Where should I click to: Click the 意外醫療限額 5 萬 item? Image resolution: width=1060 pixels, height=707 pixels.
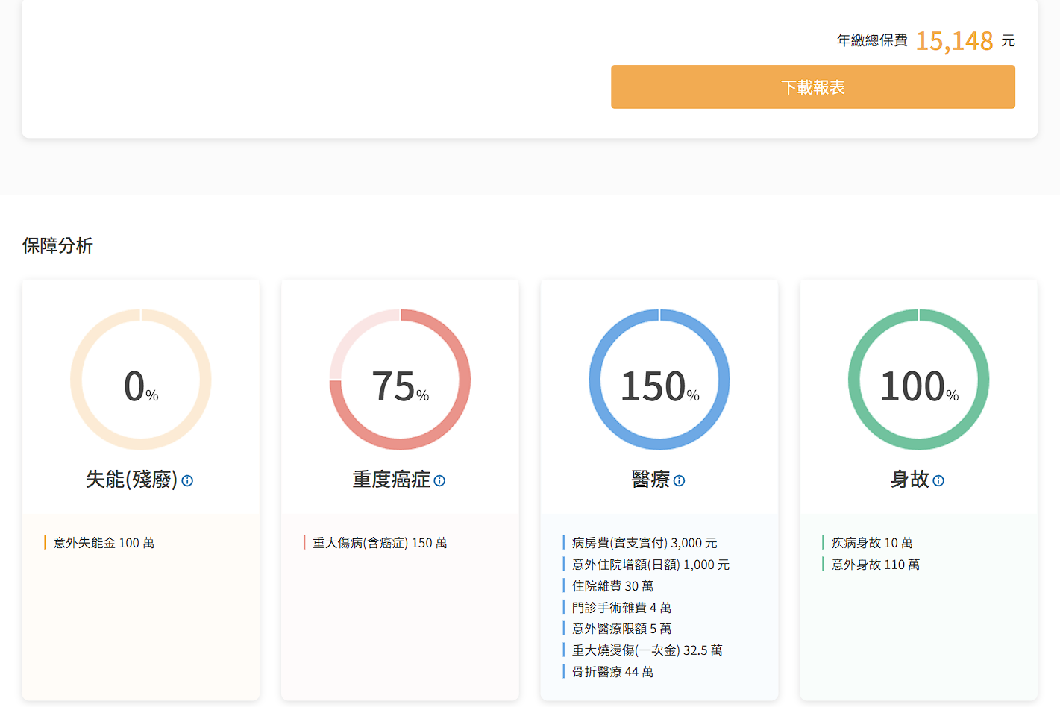click(x=621, y=629)
